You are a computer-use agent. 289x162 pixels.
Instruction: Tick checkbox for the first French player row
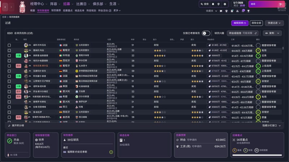point(9,45)
